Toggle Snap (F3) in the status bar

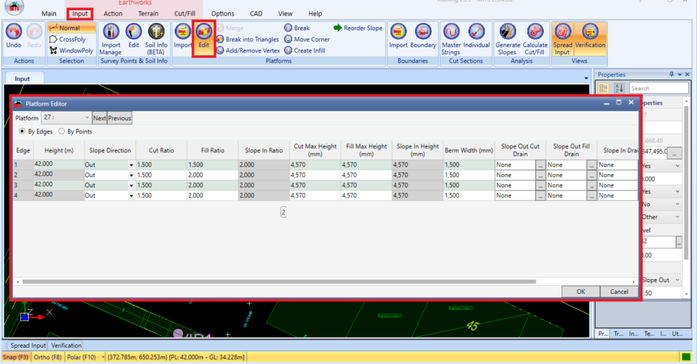click(16, 357)
